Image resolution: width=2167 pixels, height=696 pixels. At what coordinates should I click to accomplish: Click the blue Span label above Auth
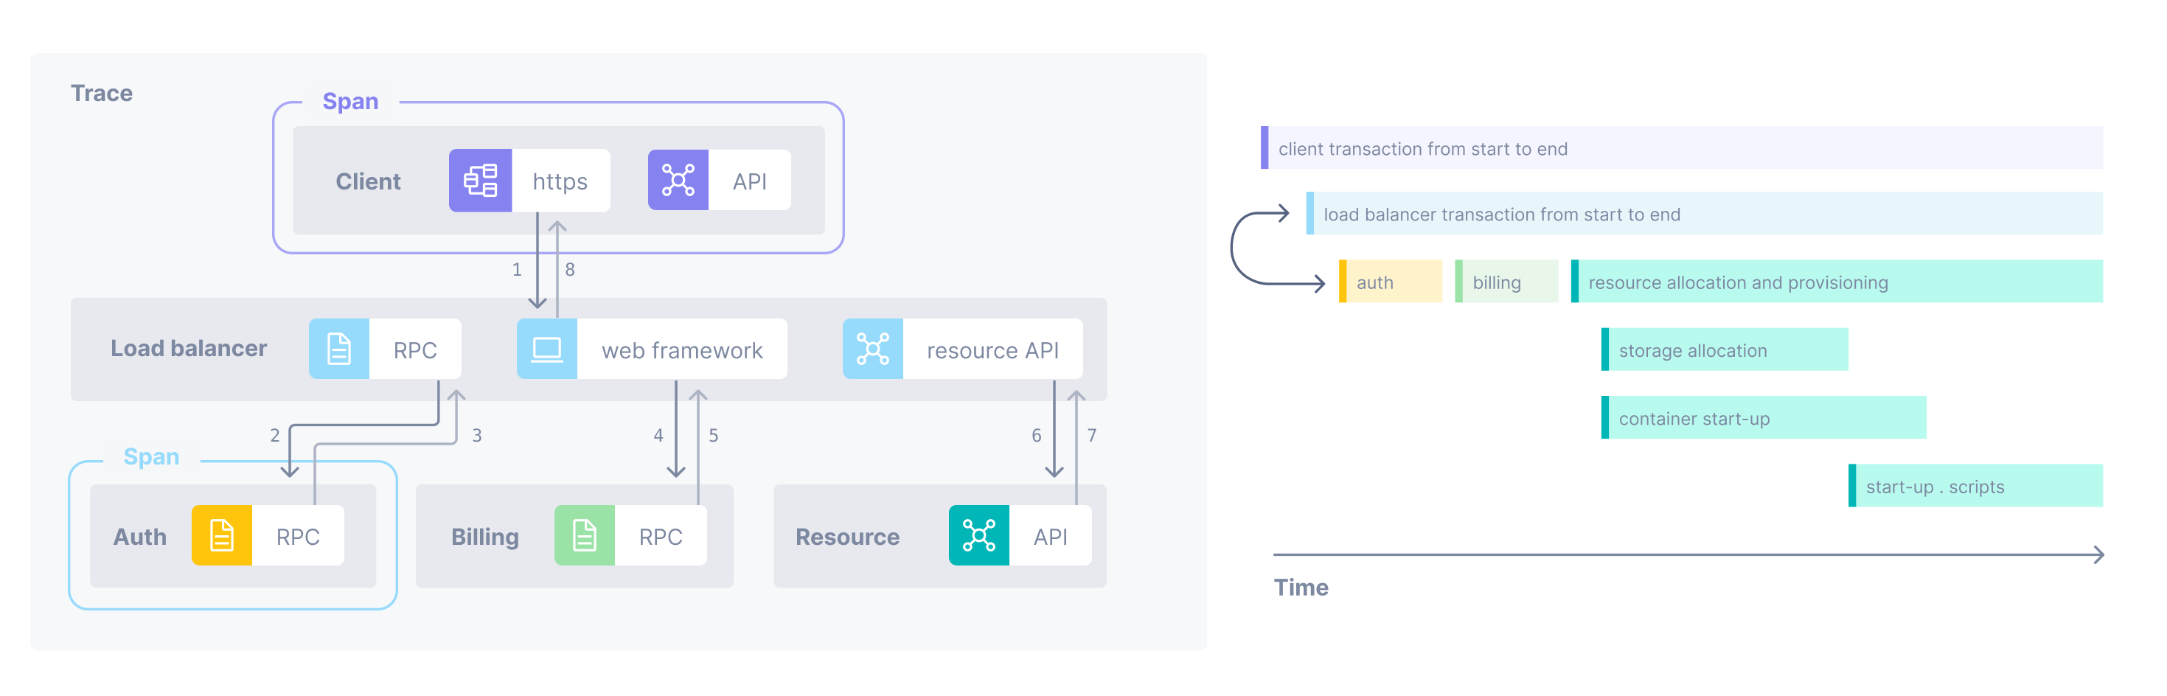pyautogui.click(x=151, y=457)
